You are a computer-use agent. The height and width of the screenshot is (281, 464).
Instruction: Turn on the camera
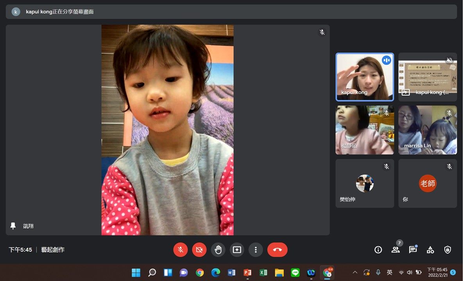click(199, 250)
